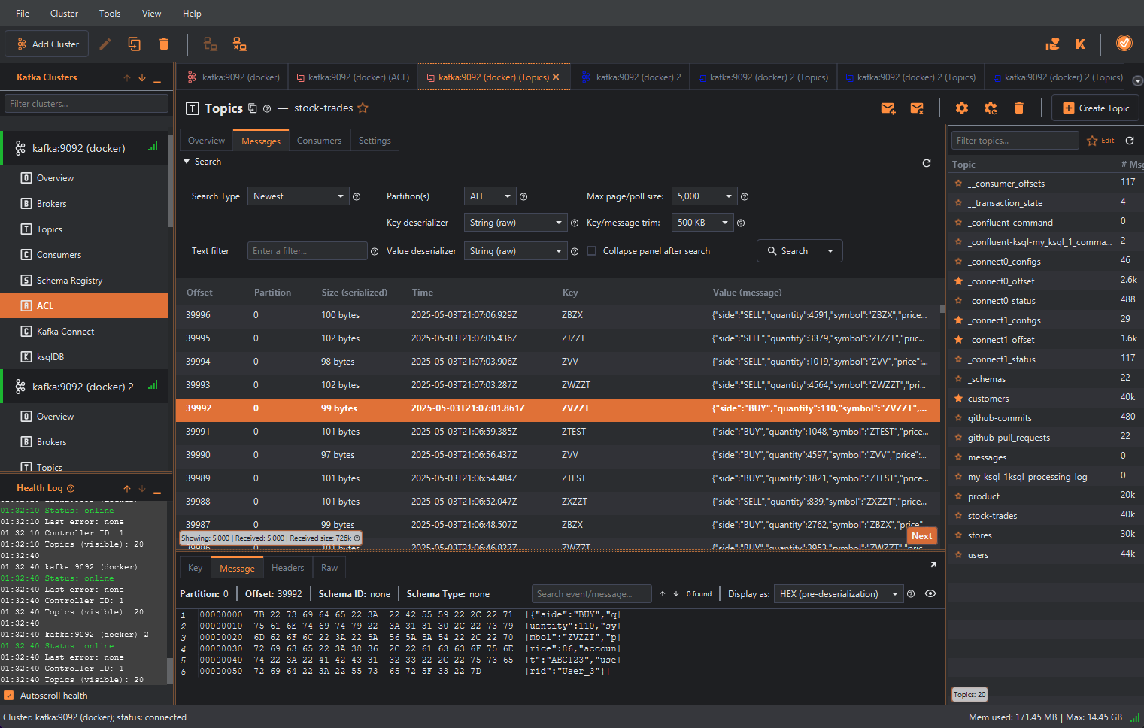Switch to the Headers tab

pyautogui.click(x=287, y=568)
